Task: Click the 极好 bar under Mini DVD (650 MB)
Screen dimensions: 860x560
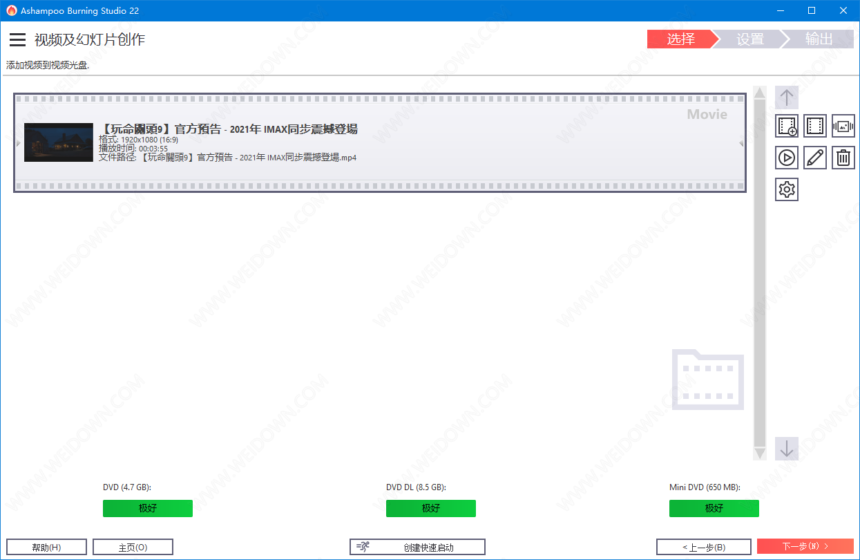Action: pos(714,508)
